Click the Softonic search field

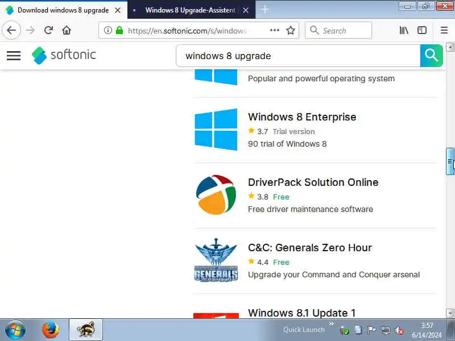pos(298,56)
